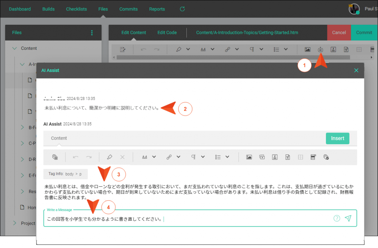378x248 pixels.
Task: Click the Commit button
Action: 364,32
